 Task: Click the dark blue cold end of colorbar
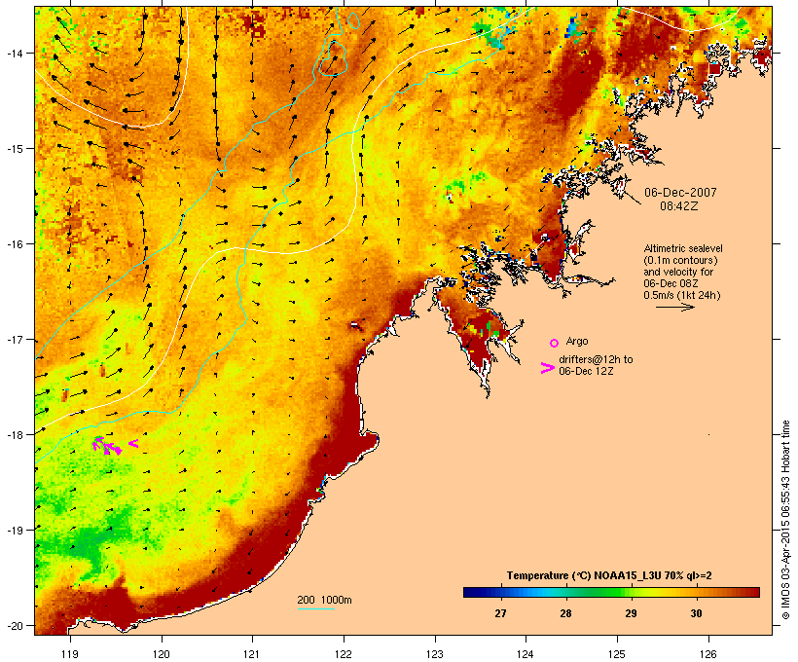tap(473, 592)
